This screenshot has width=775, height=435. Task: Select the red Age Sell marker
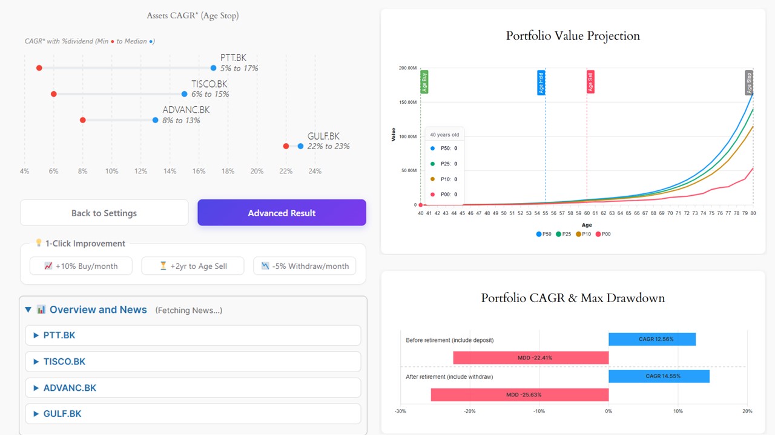[590, 82]
